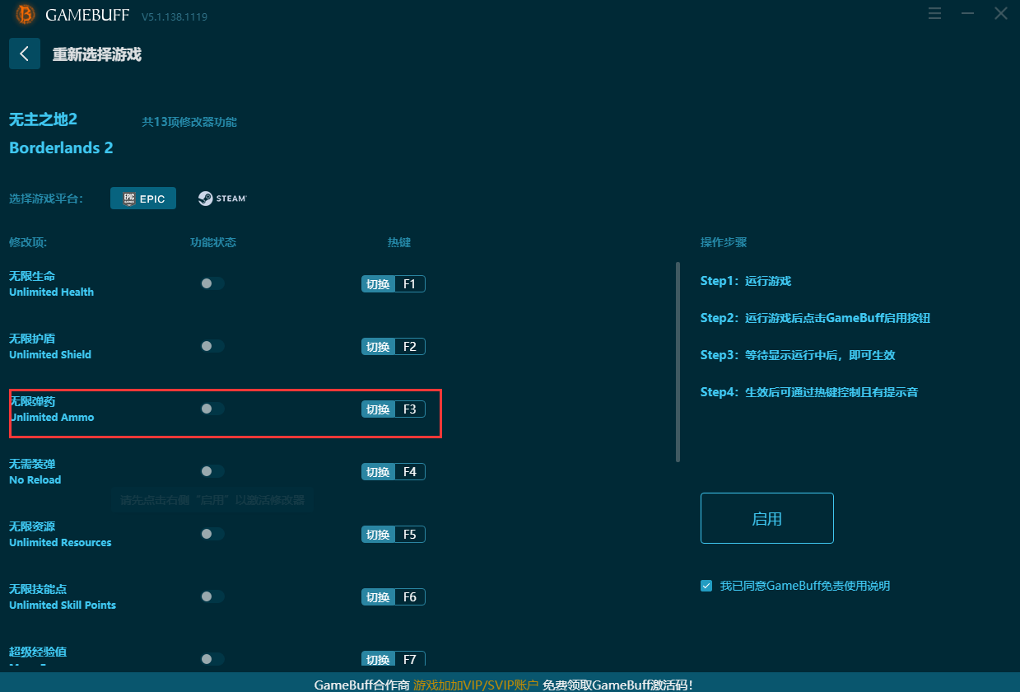The image size is (1020, 692).
Task: Click the 修改项 column header
Action: (x=29, y=242)
